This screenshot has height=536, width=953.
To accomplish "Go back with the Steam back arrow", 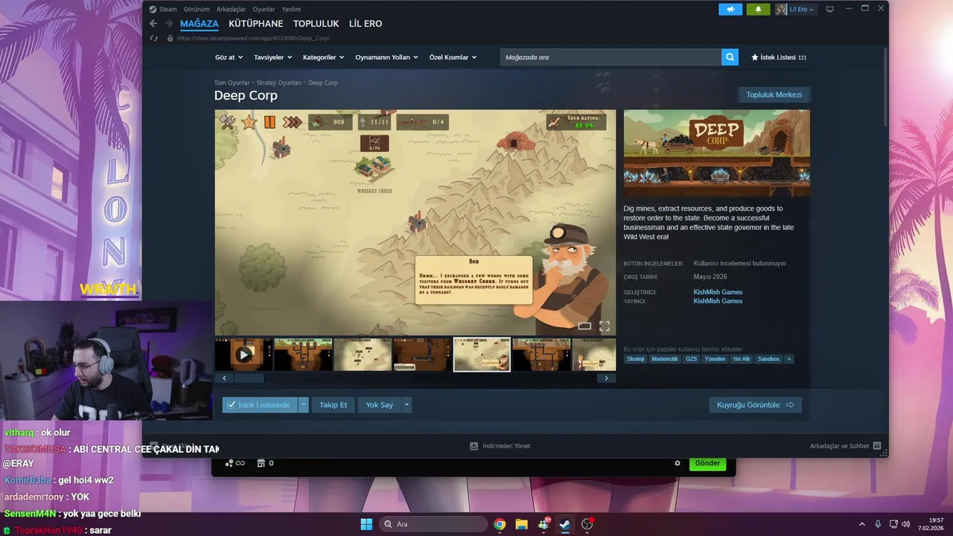I will tap(153, 24).
